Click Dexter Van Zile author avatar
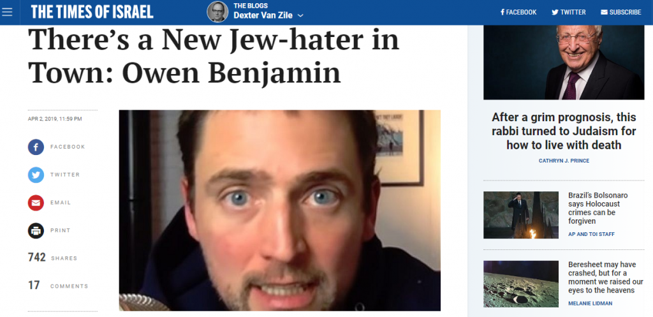653x317 pixels. click(x=217, y=11)
